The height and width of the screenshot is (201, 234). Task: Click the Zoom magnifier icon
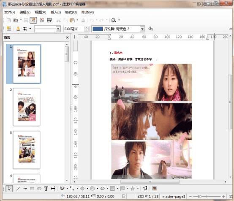pyautogui.click(x=114, y=20)
